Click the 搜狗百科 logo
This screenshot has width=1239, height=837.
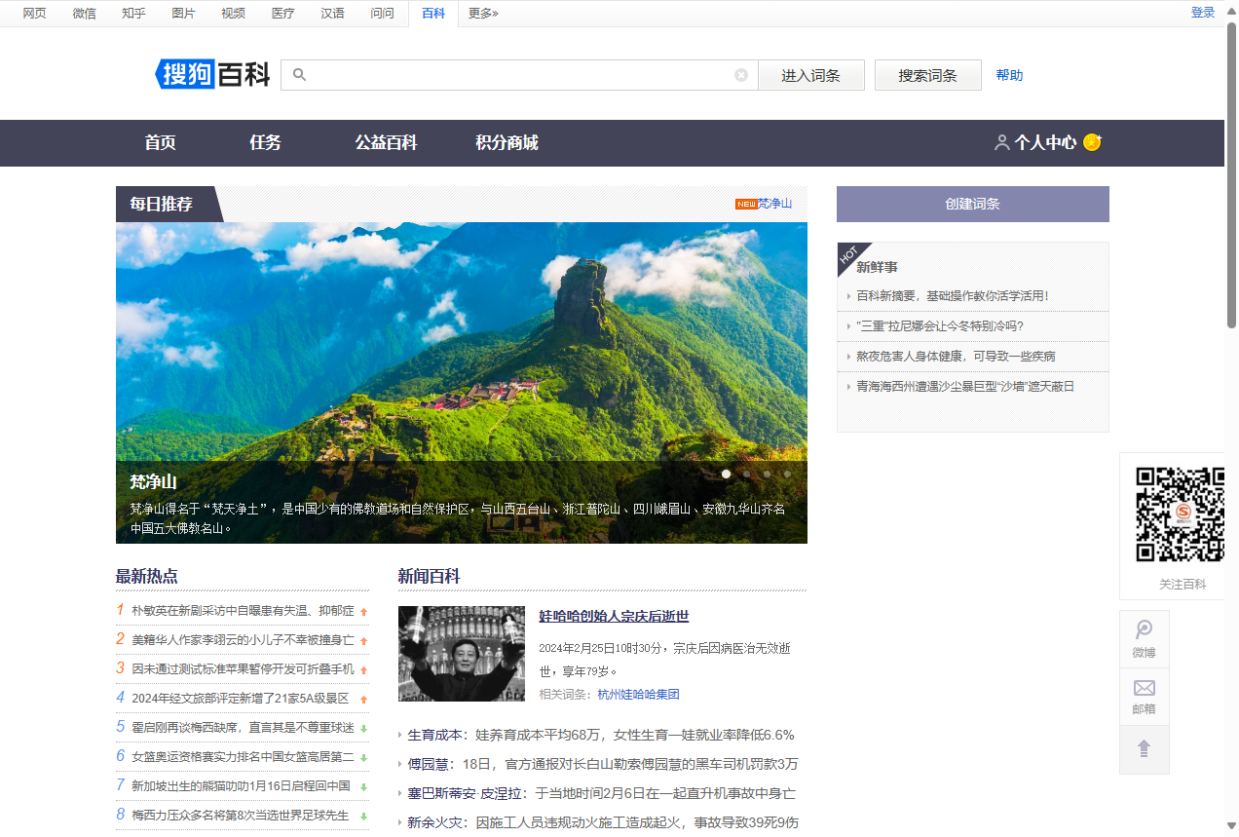coord(211,74)
